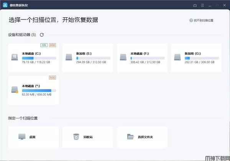
Task: Minimize the data recovery window
Action: [x=210, y=6]
